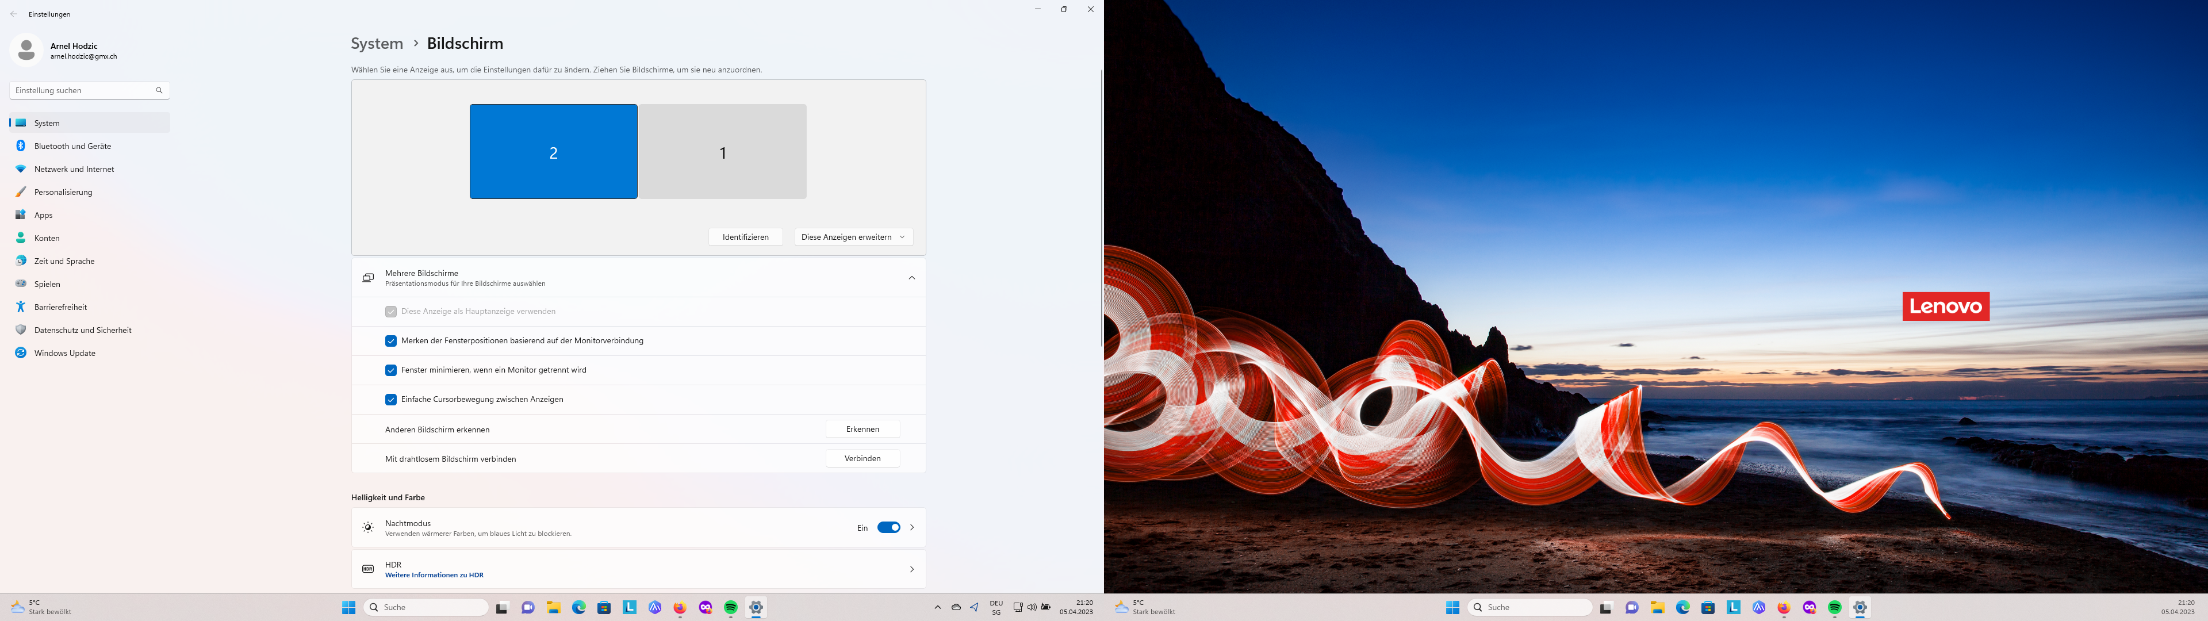Select Personalisierung in the sidebar
2208x621 pixels.
(x=63, y=192)
